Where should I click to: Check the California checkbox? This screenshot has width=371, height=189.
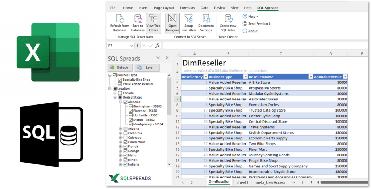coord(125,133)
